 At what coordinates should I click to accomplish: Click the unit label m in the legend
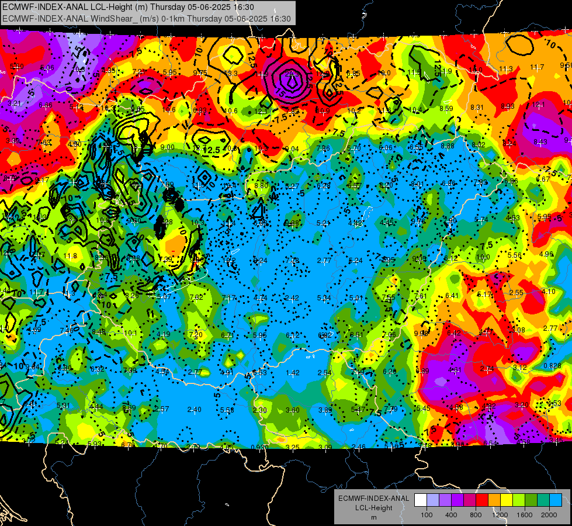[373, 518]
